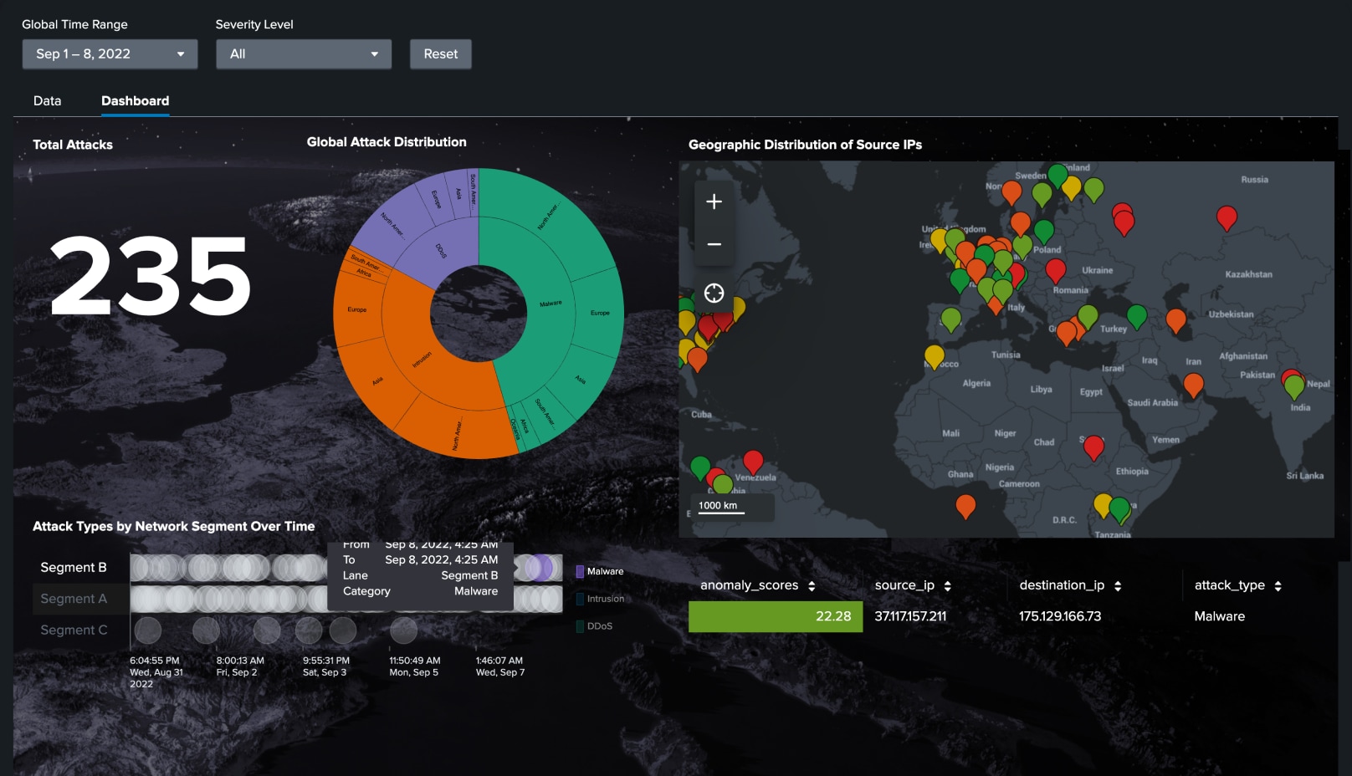Switch to the Data tab

[x=46, y=100]
